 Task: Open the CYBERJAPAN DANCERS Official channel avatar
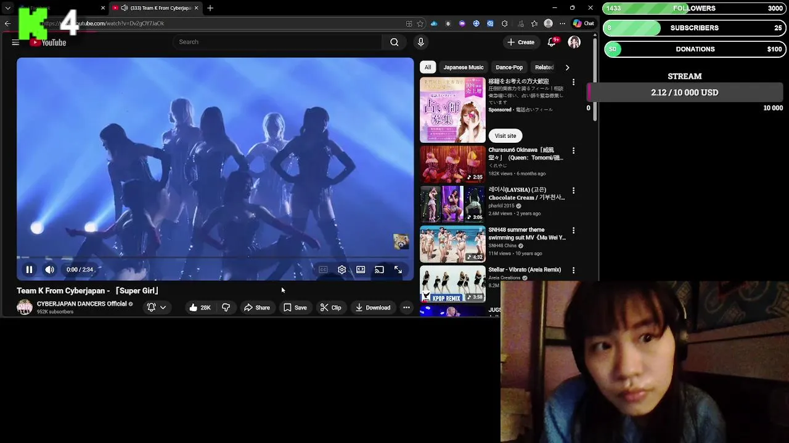pos(25,308)
